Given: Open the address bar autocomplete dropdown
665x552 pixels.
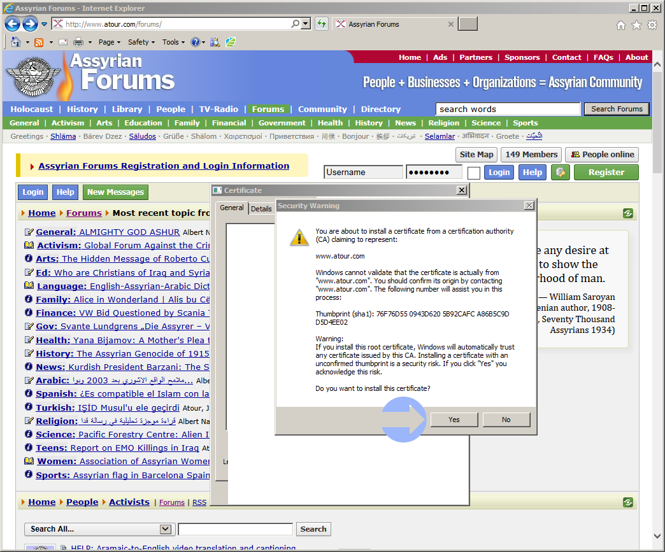Looking at the screenshot, I should pos(306,24).
